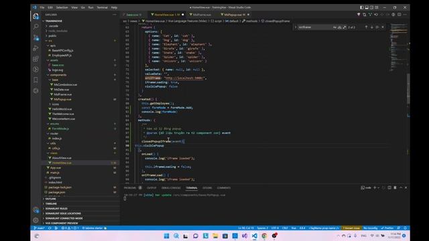The width and height of the screenshot is (429, 241).
Task: Go to next find match arrow
Action: 371,27
